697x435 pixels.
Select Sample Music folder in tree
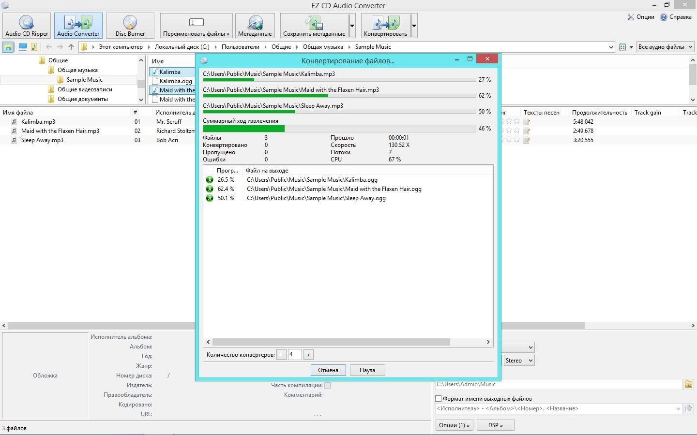tap(84, 80)
